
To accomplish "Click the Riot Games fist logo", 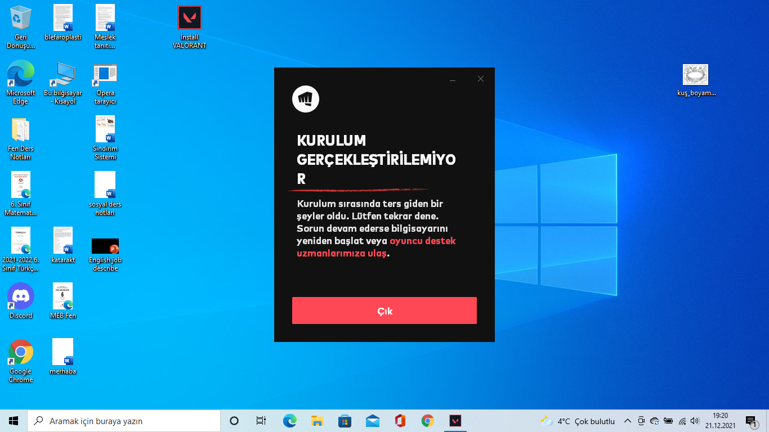I will [x=306, y=100].
